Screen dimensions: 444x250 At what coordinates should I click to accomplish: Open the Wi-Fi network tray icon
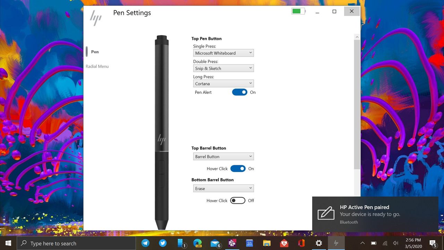tap(385, 243)
